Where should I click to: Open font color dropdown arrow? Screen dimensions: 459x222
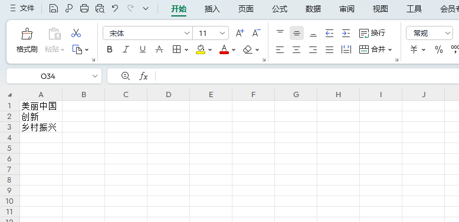click(234, 50)
